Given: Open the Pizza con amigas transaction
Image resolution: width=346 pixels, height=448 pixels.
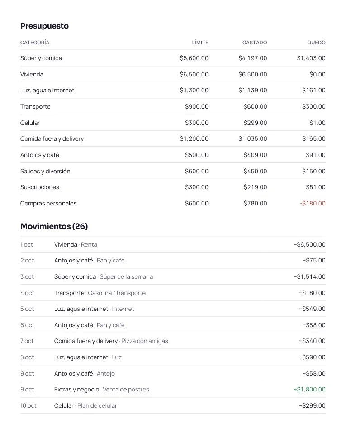Looking at the screenshot, I should pyautogui.click(x=173, y=341).
